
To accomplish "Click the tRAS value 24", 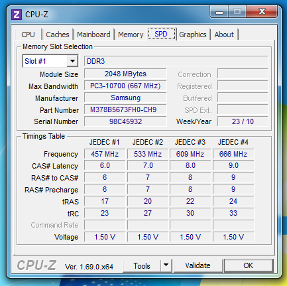I will click(233, 201).
